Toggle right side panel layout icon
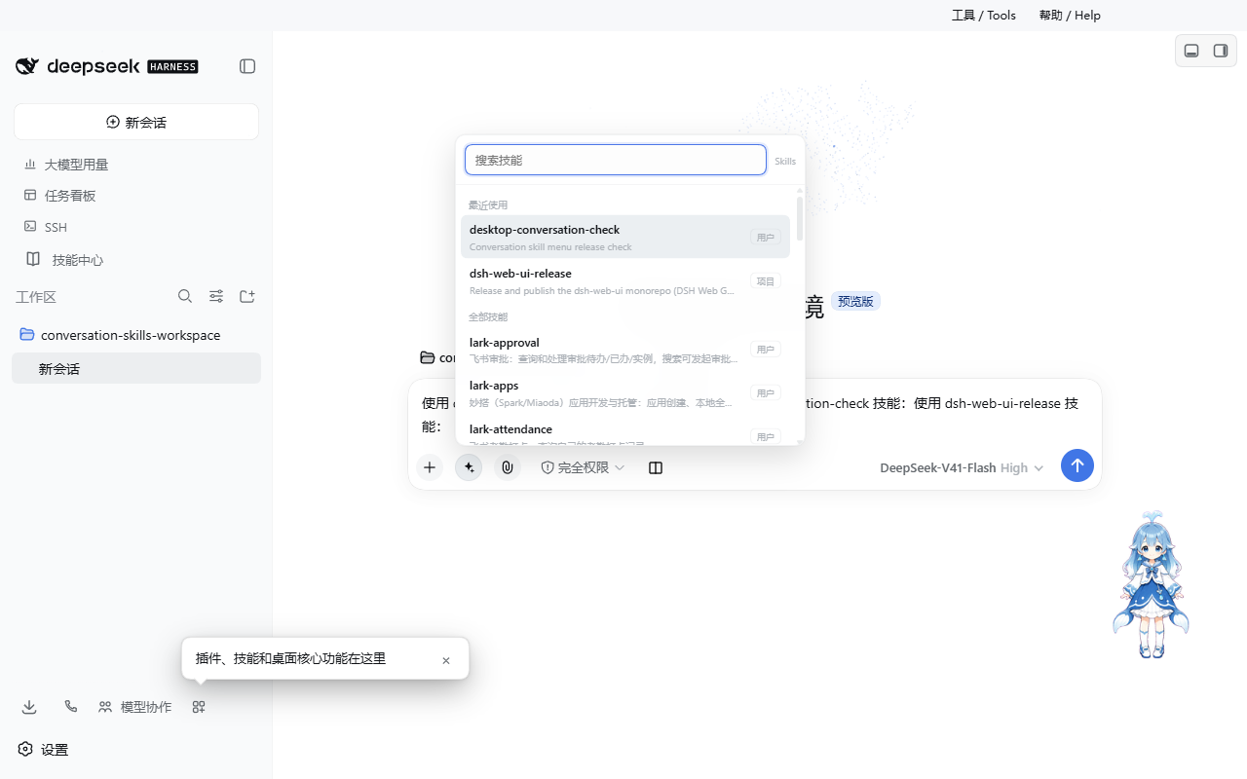 (x=1220, y=51)
